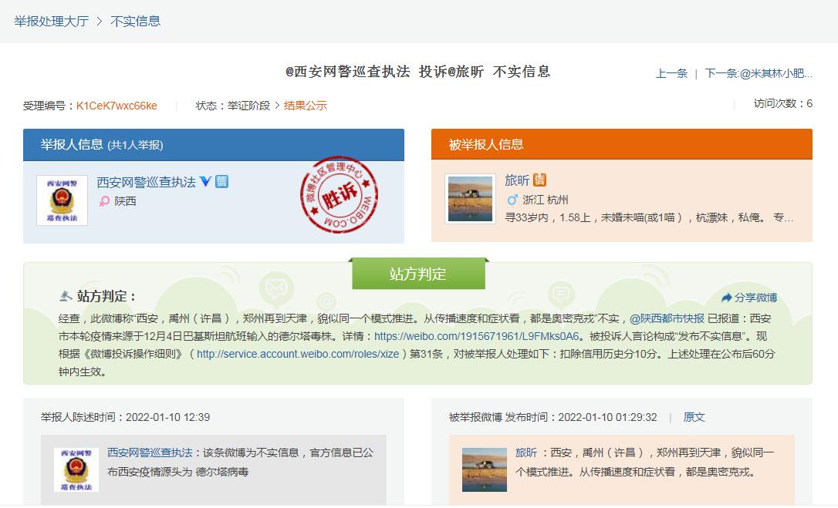
Task: Open reporter avatar of 西安网警巡查执法
Action: click(x=62, y=200)
